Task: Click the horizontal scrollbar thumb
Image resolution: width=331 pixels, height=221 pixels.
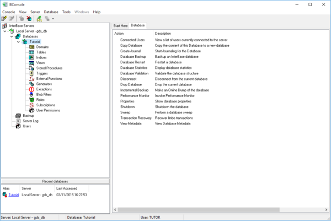Action: pyautogui.click(x=199, y=209)
